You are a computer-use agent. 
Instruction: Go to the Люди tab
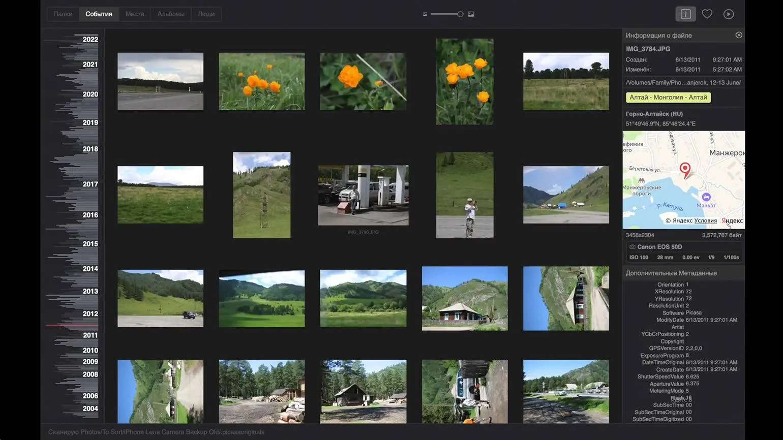(x=206, y=14)
